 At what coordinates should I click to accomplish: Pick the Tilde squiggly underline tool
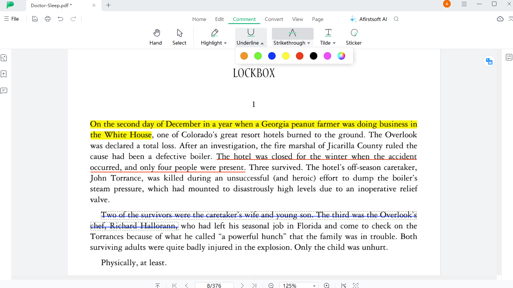coord(328,33)
